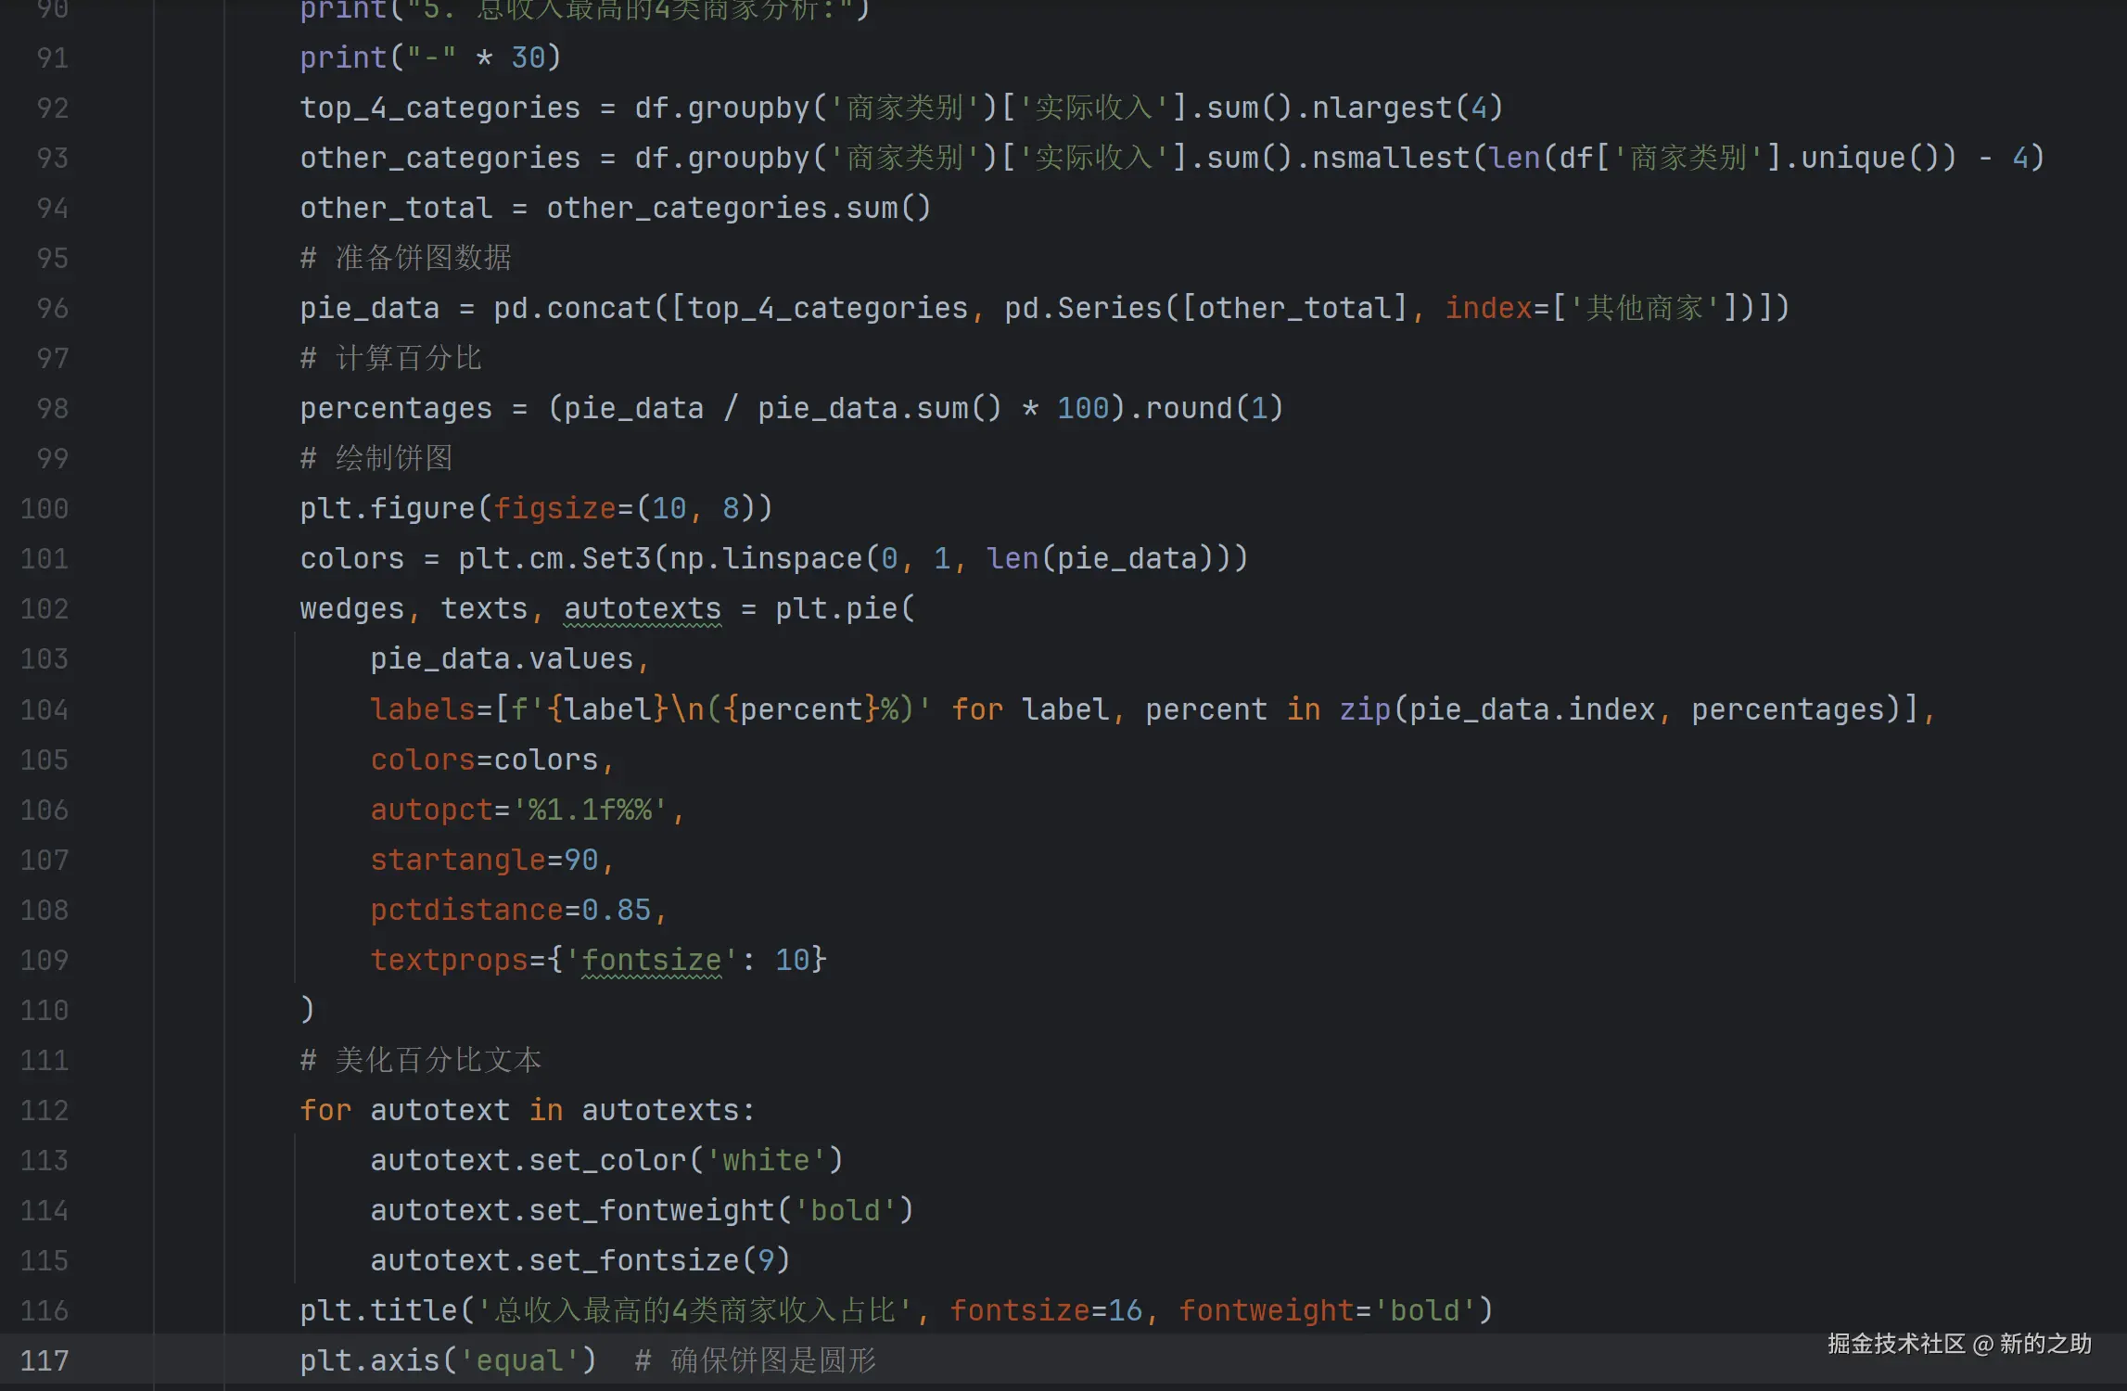Click the pctdistance parameter name
The width and height of the screenshot is (2127, 1391).
[x=466, y=910]
